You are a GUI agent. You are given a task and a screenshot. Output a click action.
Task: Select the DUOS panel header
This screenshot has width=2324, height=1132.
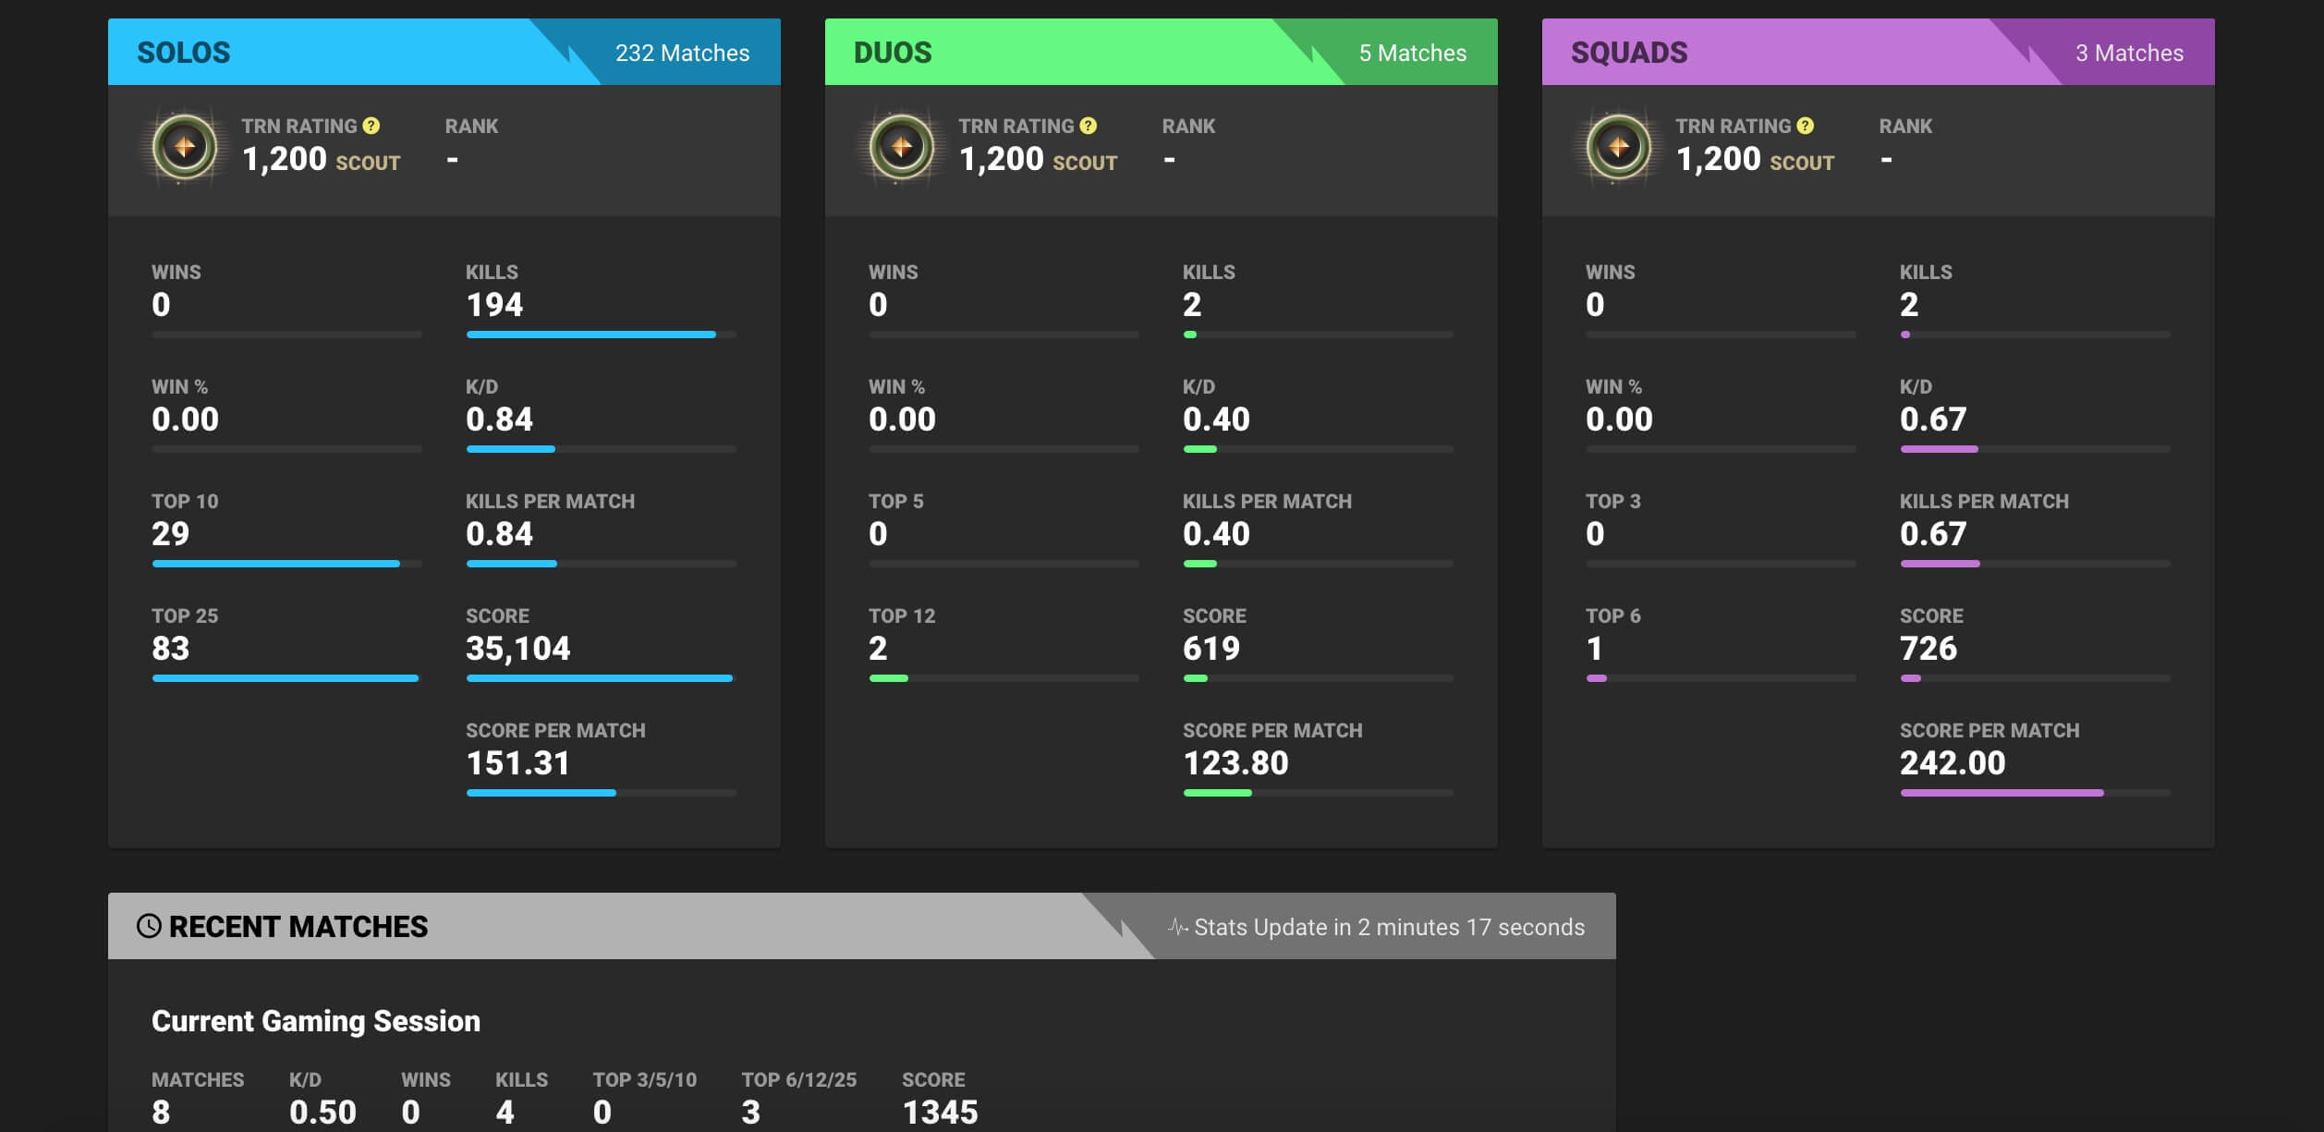(893, 53)
